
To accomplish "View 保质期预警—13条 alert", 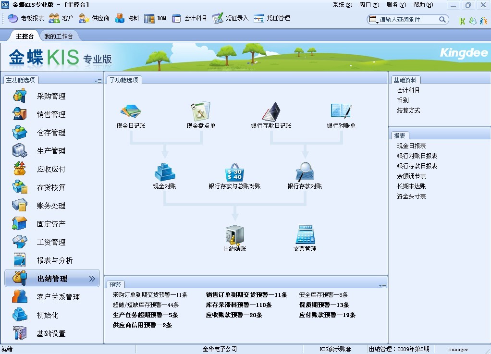I will point(324,305).
